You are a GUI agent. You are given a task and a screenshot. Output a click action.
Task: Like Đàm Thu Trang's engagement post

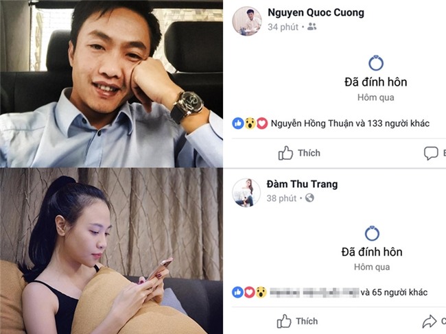[x=298, y=321]
